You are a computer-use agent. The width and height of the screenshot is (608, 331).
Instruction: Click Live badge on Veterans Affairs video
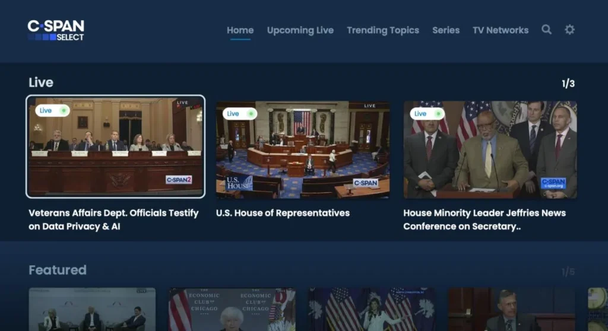52,111
